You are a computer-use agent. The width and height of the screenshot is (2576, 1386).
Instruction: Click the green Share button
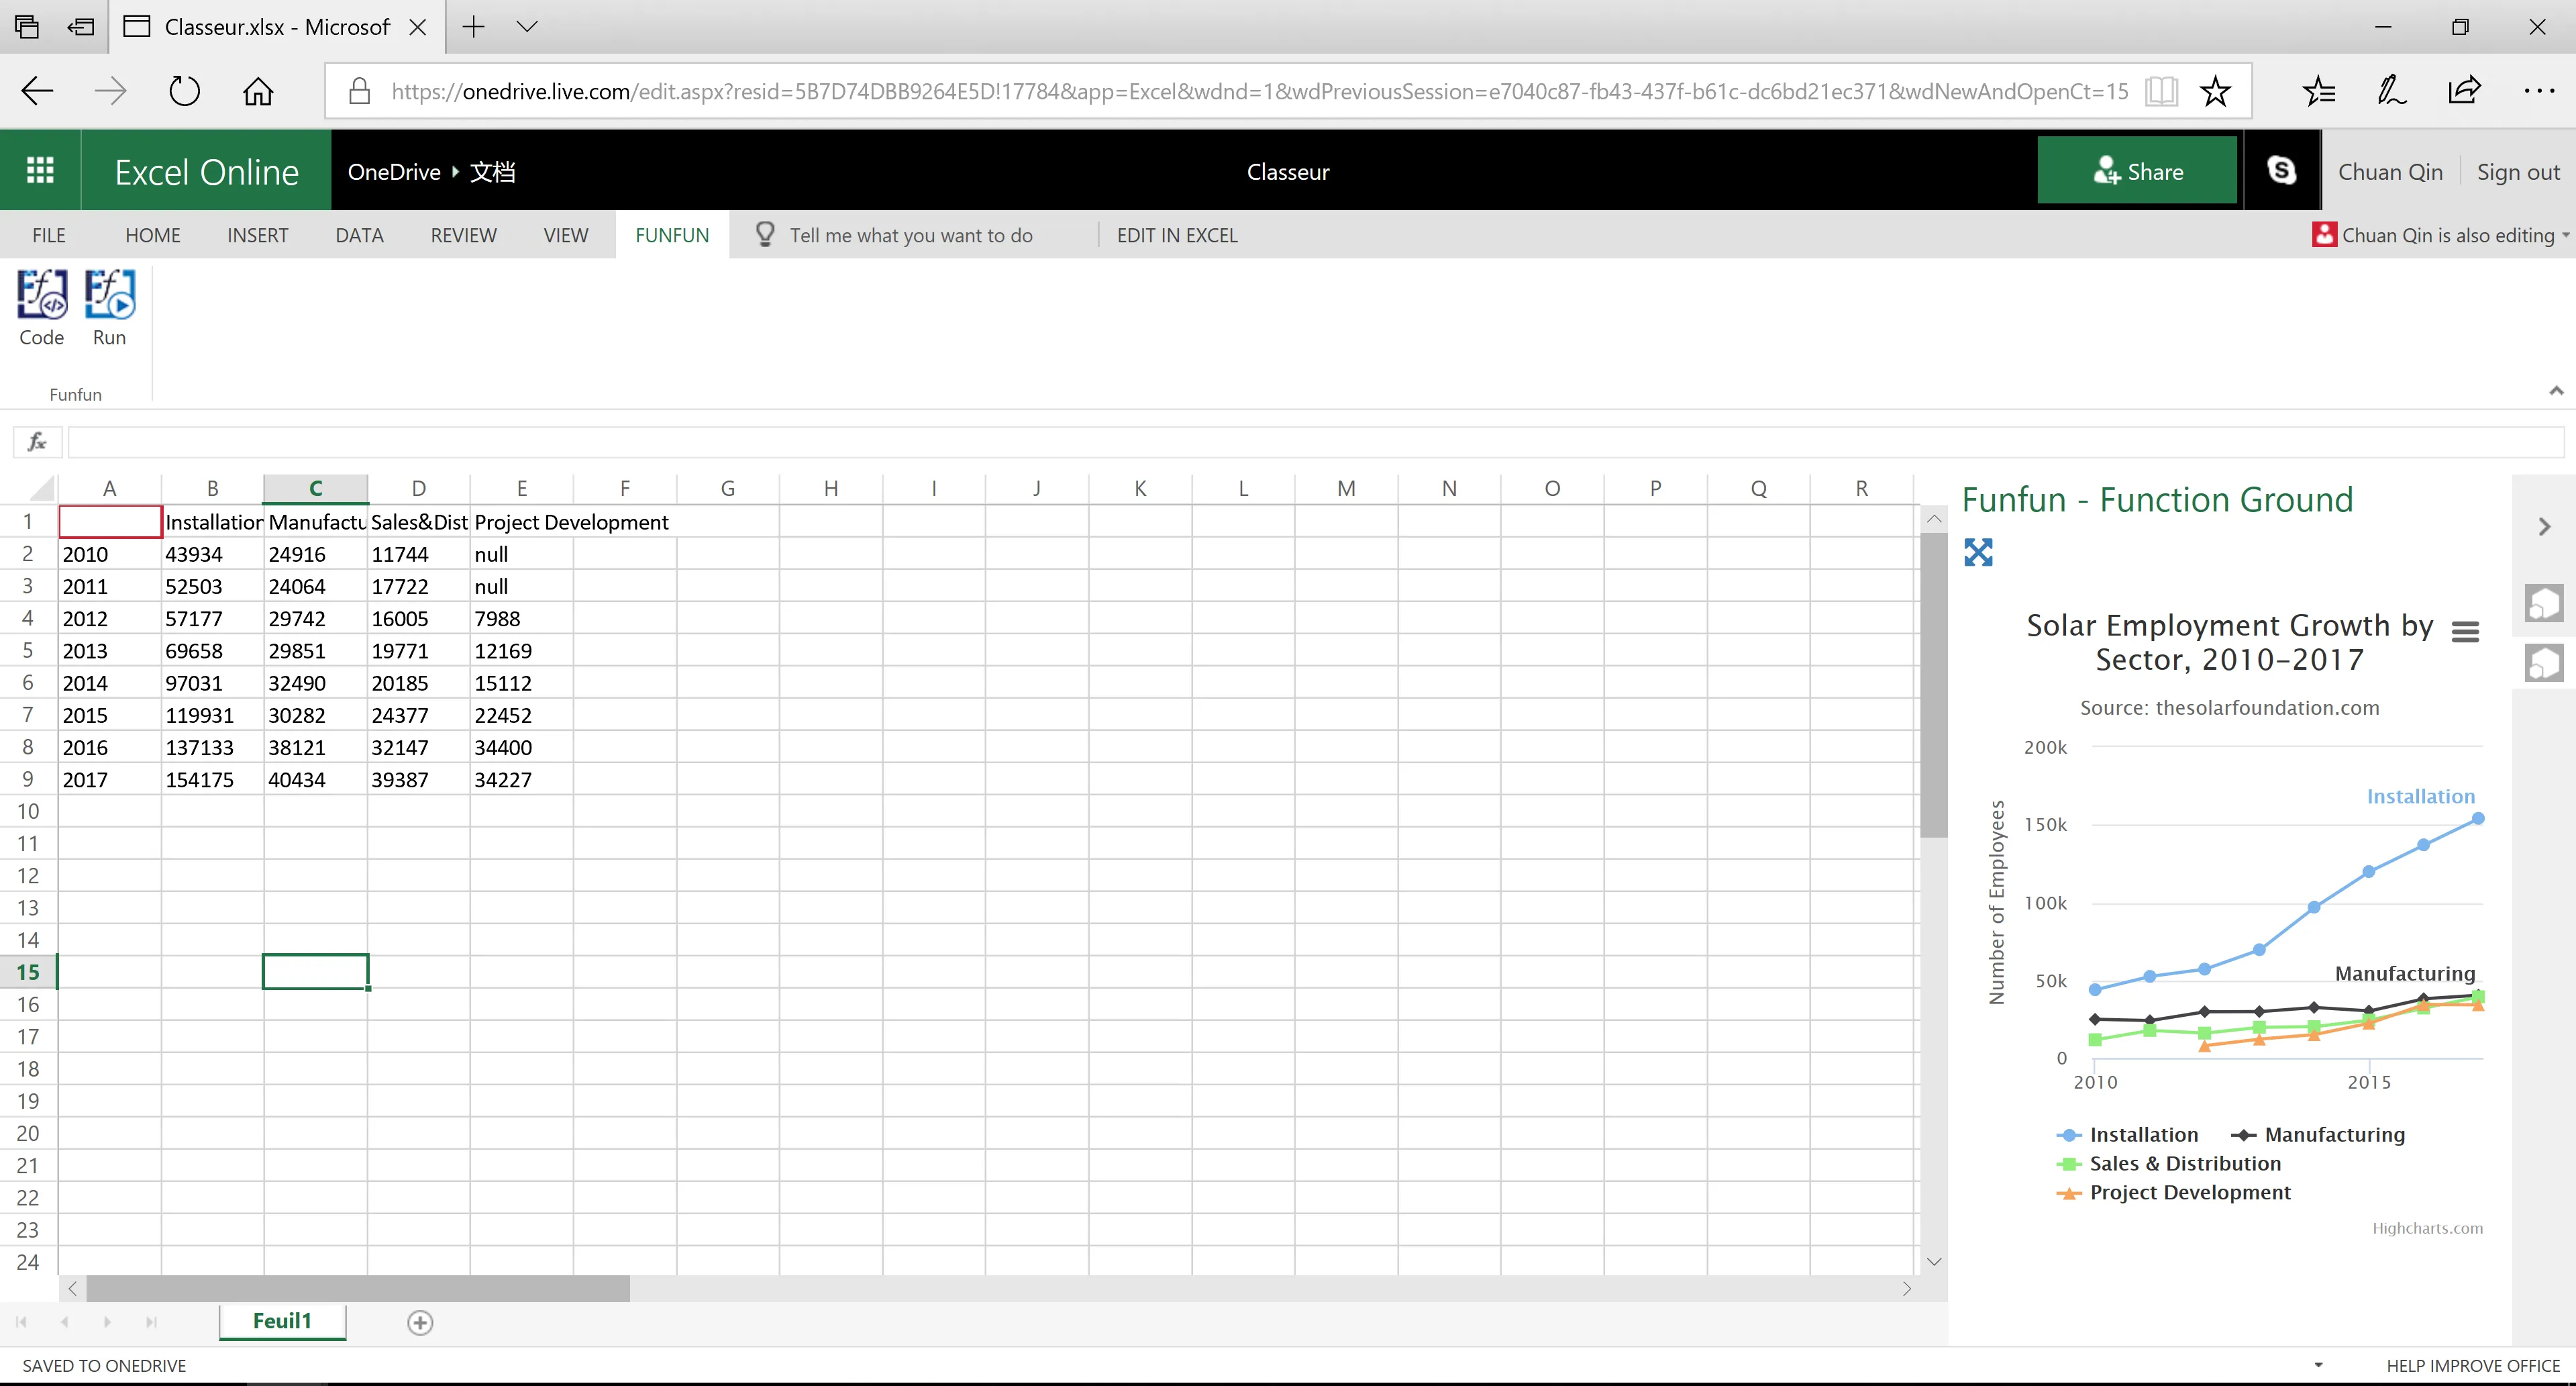tap(2137, 171)
